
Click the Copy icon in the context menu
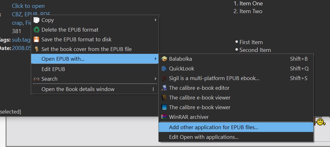click(x=37, y=20)
